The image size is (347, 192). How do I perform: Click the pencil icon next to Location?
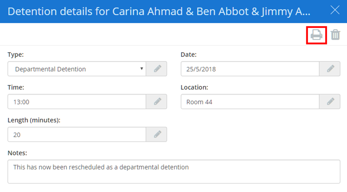pos(330,102)
